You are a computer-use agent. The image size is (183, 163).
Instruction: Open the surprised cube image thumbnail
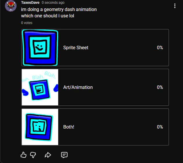point(40,127)
